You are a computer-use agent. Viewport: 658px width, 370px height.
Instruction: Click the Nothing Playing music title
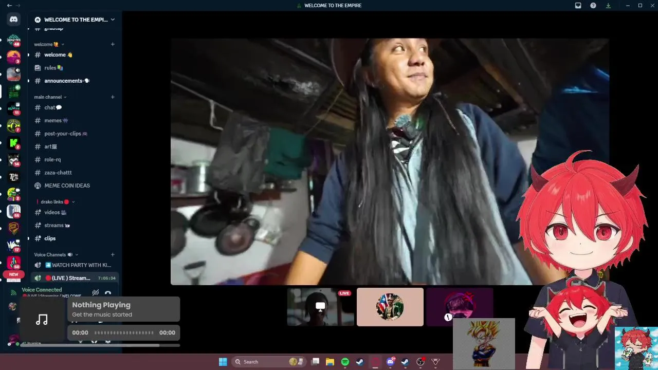tap(101, 305)
